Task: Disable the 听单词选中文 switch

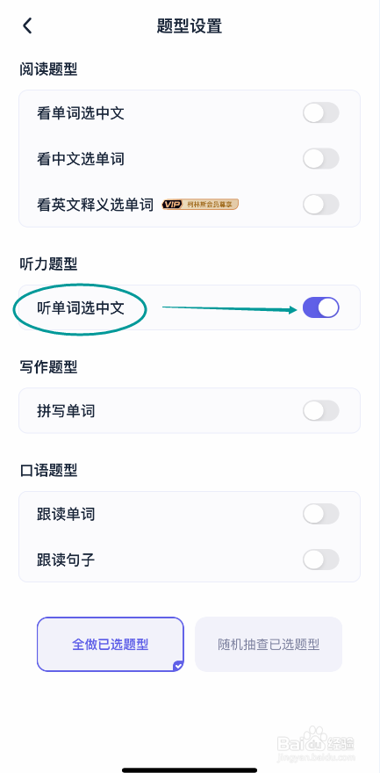Action: [x=321, y=307]
